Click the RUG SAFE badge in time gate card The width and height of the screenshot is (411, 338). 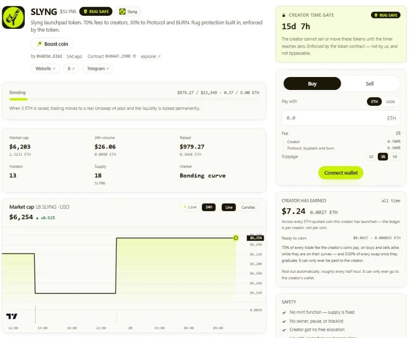point(385,15)
